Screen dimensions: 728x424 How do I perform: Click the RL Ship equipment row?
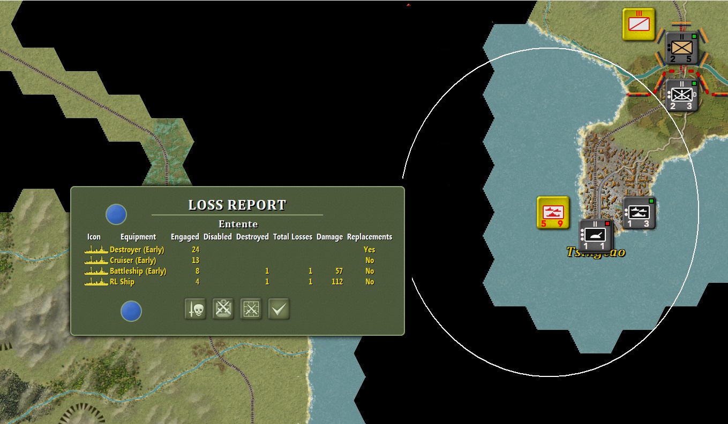238,282
